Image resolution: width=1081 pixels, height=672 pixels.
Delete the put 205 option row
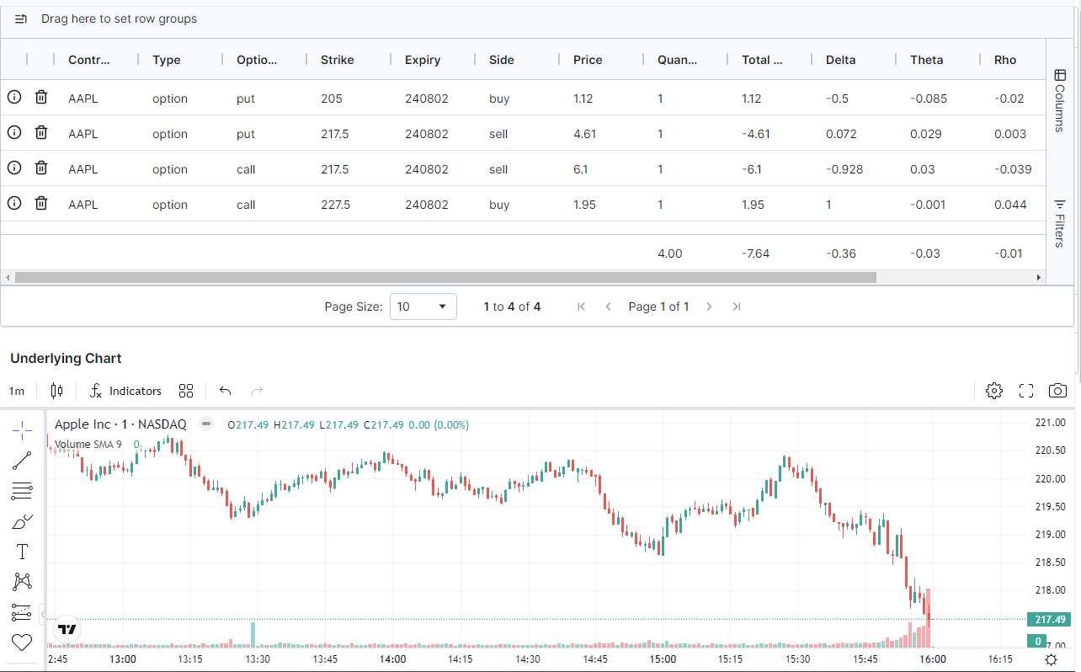coord(41,97)
